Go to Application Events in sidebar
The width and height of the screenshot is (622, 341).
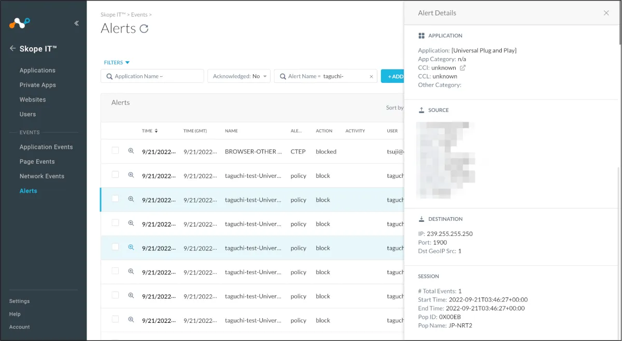46,147
